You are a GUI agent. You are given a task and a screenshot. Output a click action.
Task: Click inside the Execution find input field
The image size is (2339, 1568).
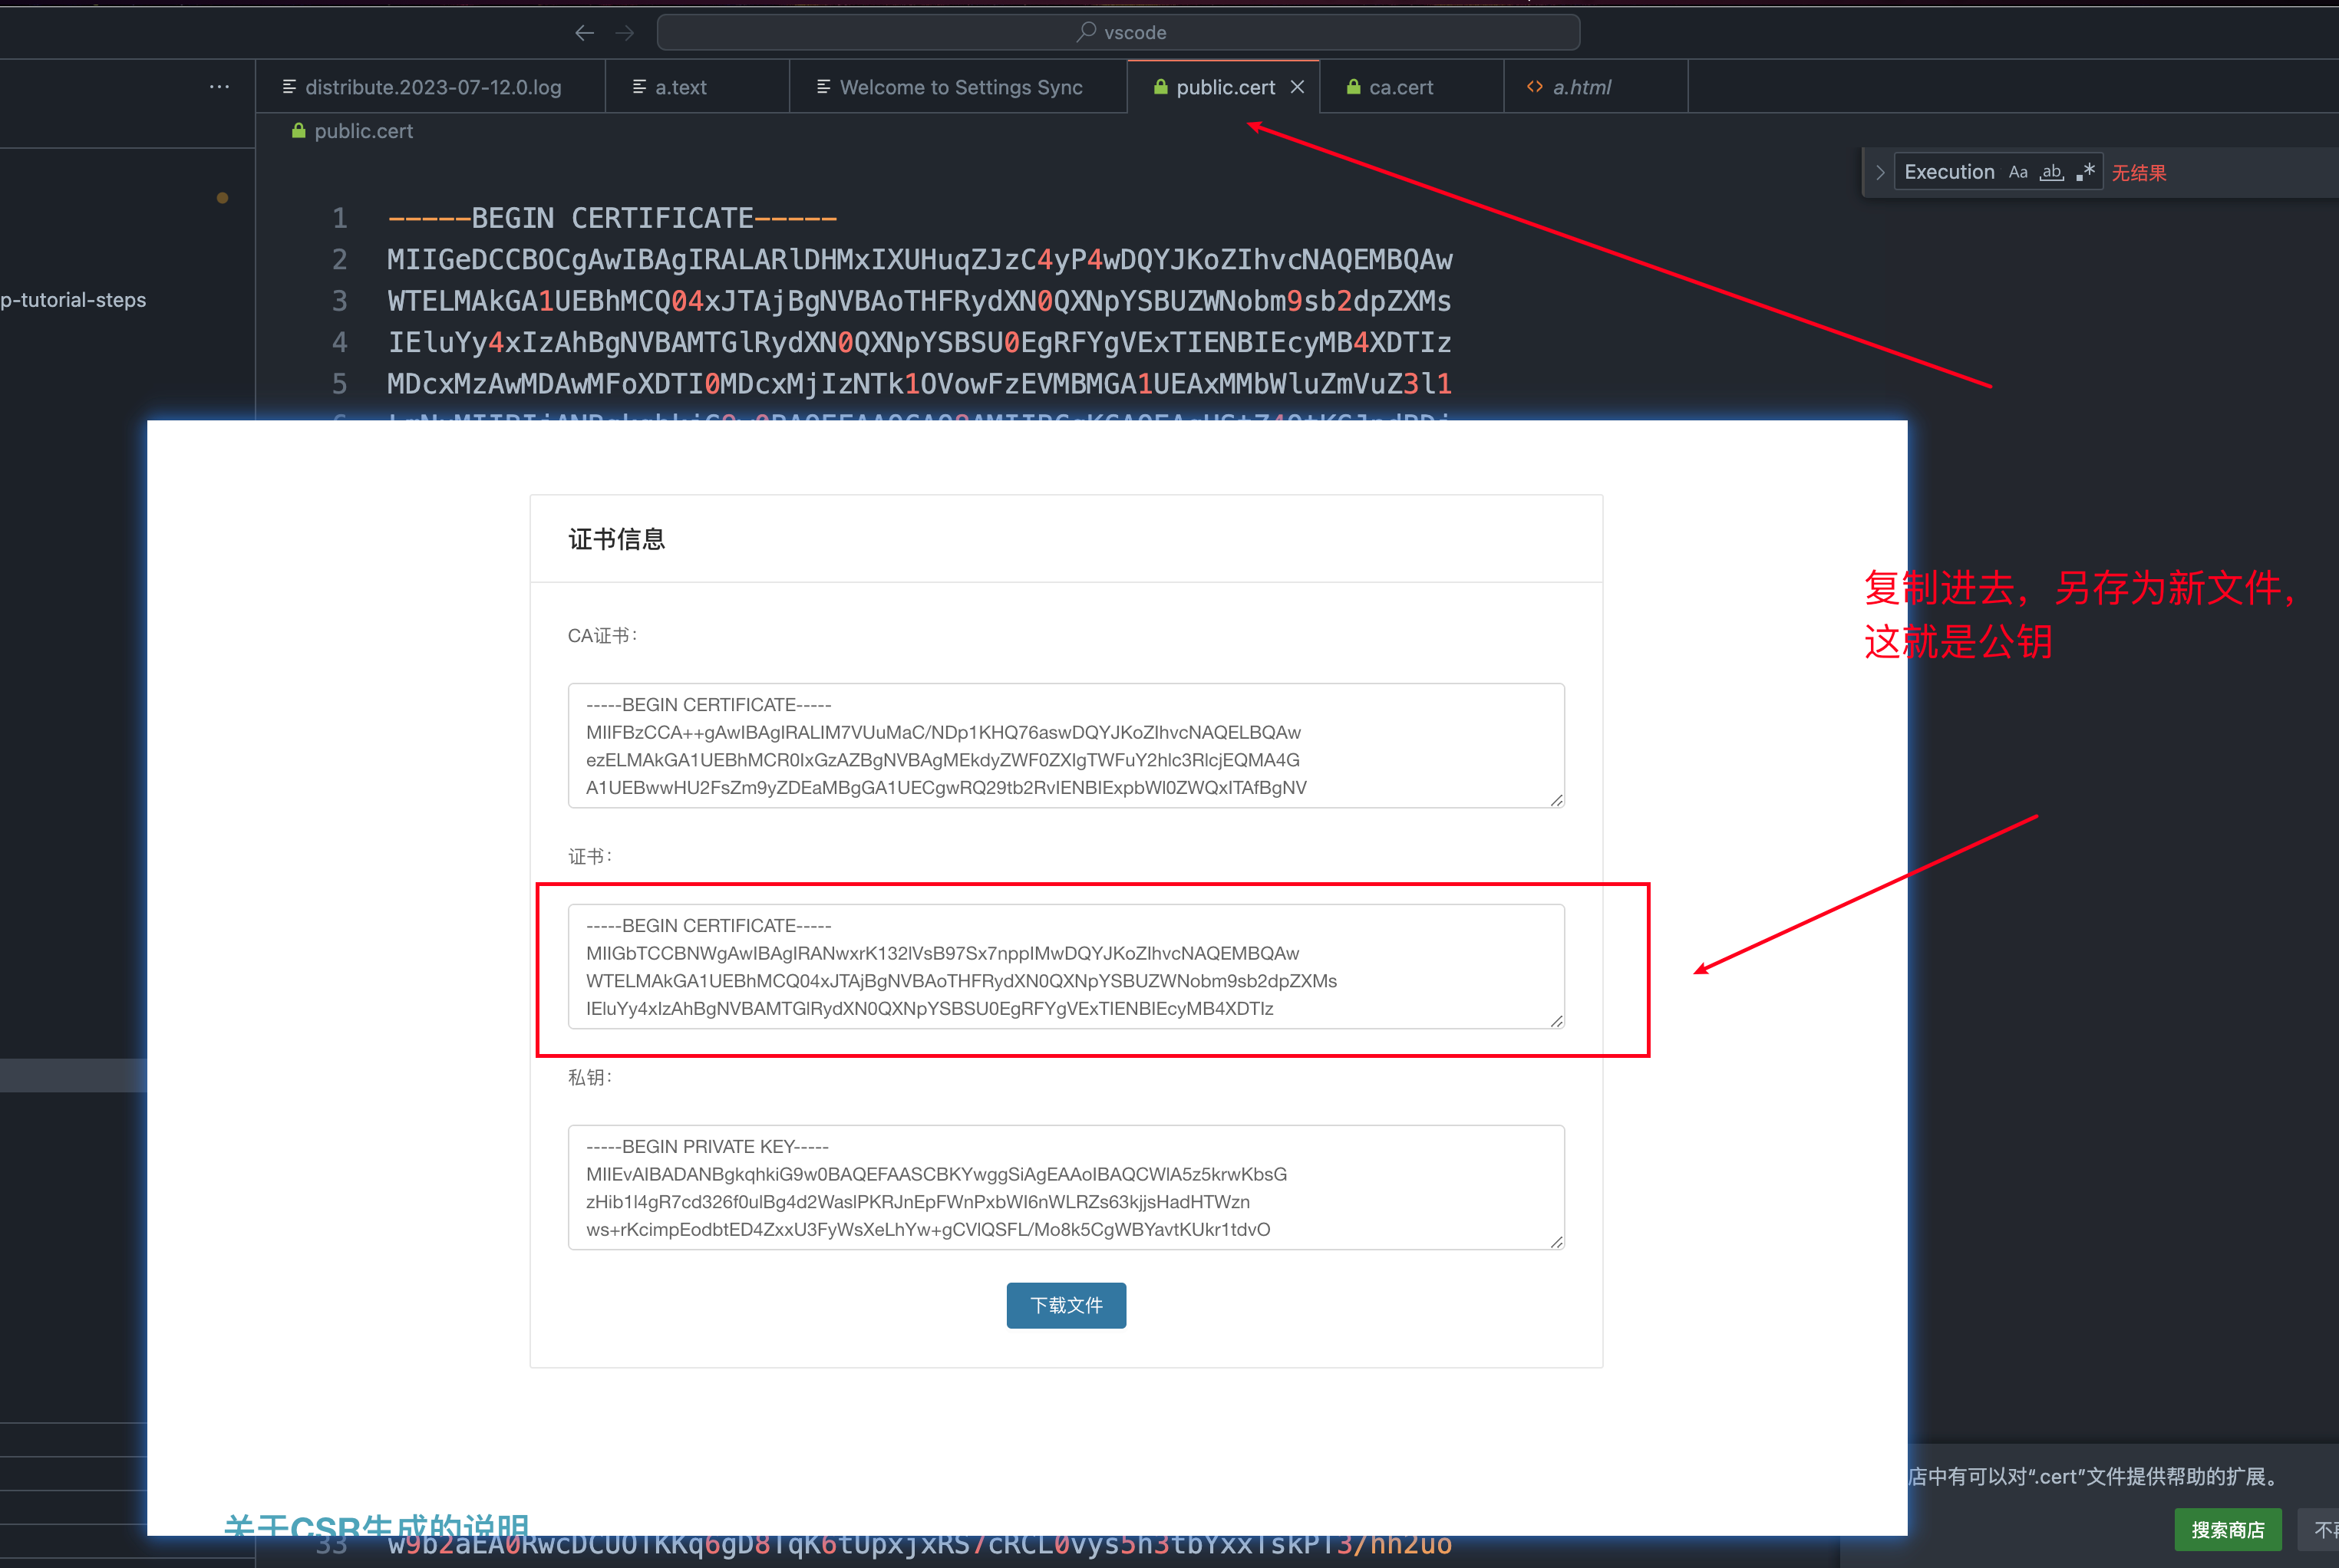(1949, 171)
